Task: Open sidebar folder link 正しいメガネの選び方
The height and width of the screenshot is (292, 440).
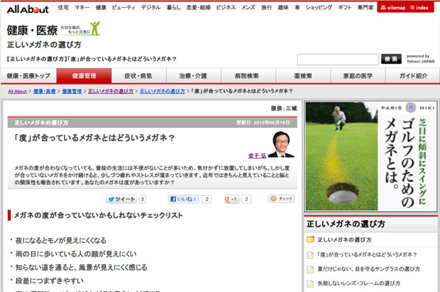Action: (x=344, y=240)
